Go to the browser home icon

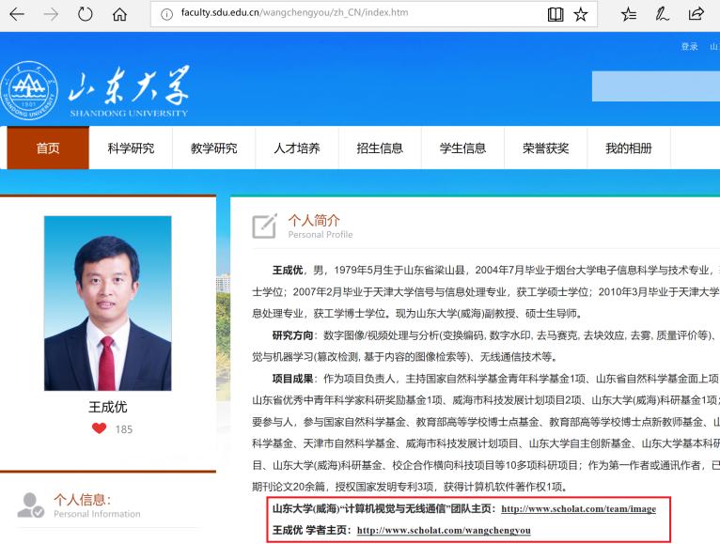(120, 14)
